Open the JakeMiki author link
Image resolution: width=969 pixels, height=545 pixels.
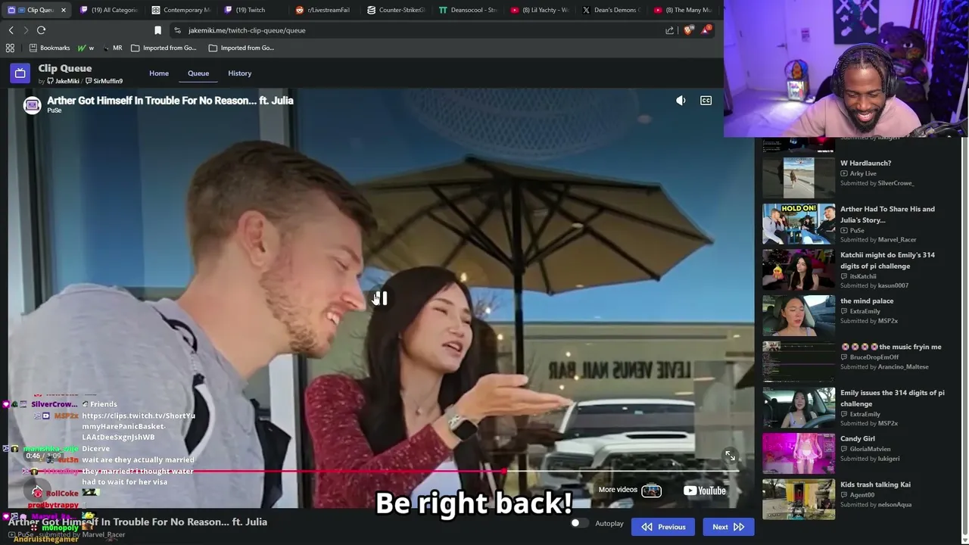point(67,81)
